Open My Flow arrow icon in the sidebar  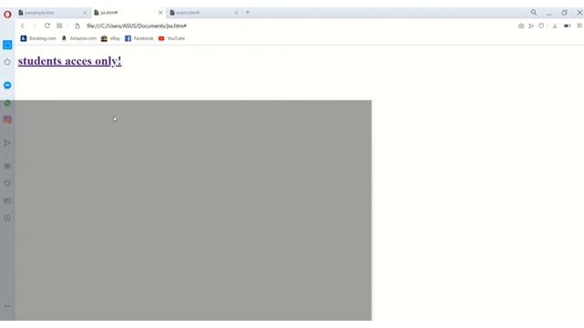7,143
